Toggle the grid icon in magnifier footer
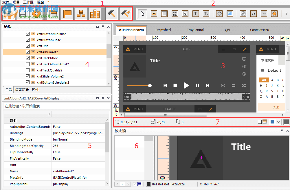290x190 pixels. coord(139,184)
